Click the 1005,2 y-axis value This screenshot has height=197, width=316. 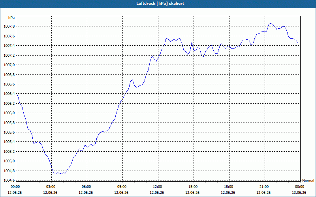tap(9, 152)
